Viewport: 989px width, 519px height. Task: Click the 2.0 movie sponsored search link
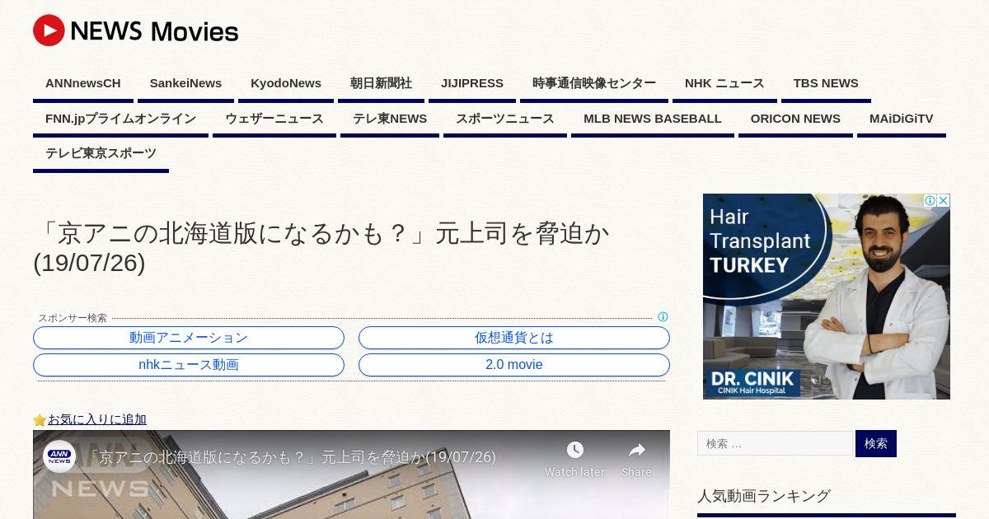pyautogui.click(x=514, y=365)
